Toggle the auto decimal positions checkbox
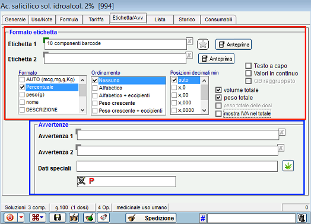 pyautogui.click(x=174, y=80)
